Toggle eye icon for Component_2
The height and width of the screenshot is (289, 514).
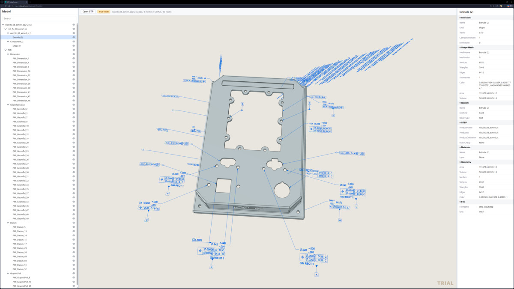(x=74, y=42)
